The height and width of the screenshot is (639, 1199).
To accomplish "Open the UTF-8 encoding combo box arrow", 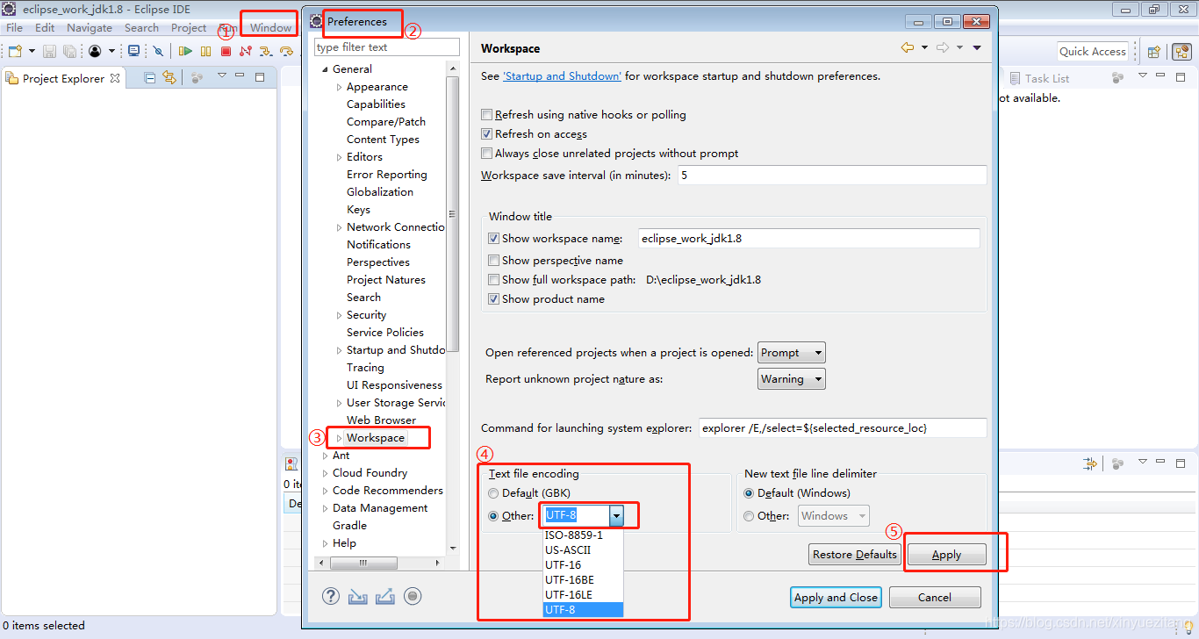I will [x=616, y=516].
